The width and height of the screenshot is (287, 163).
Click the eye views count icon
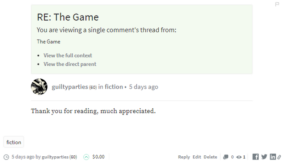pyautogui.click(x=239, y=157)
